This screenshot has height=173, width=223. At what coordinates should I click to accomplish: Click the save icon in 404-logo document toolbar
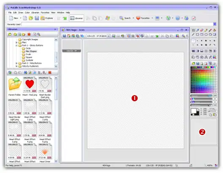(x=65, y=36)
